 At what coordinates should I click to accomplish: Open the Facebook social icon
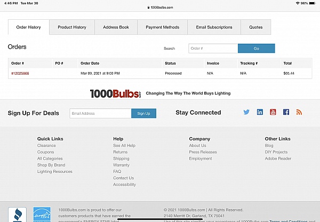[x=286, y=112]
